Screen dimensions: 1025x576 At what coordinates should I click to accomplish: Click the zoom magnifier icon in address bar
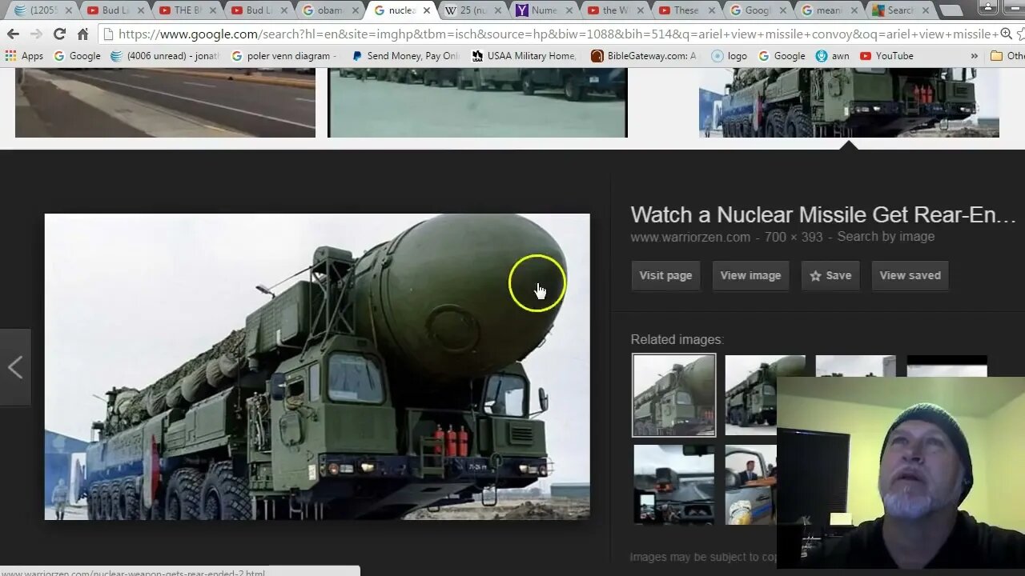1007,34
